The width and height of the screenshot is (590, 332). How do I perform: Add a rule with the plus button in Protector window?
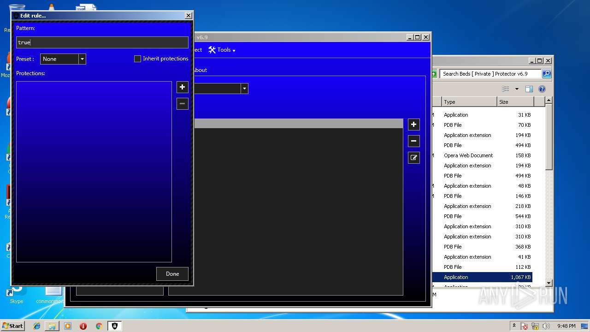(x=414, y=125)
